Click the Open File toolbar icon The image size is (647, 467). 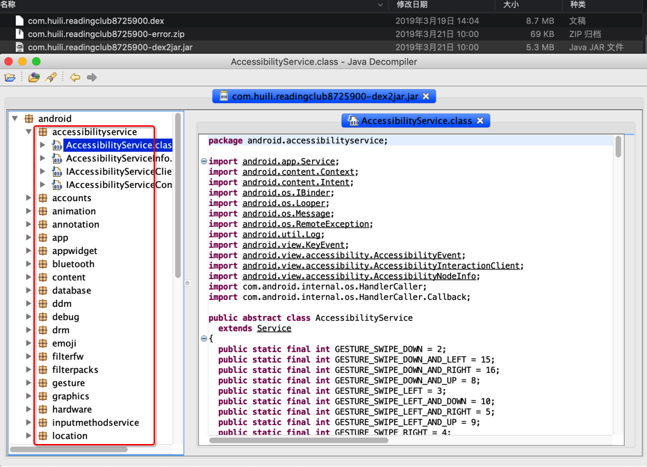[x=10, y=77]
